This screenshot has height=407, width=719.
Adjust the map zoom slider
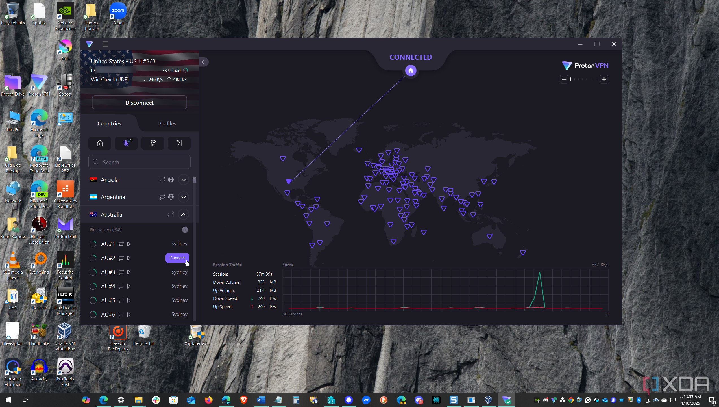click(584, 79)
